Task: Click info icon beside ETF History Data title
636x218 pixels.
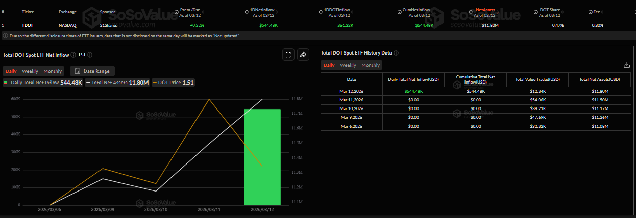Action: point(396,53)
